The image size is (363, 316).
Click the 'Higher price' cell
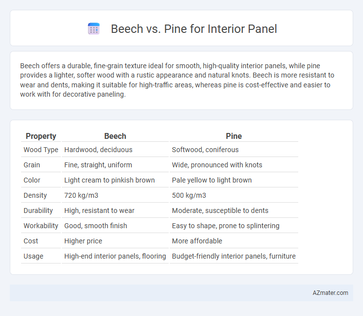click(x=115, y=241)
